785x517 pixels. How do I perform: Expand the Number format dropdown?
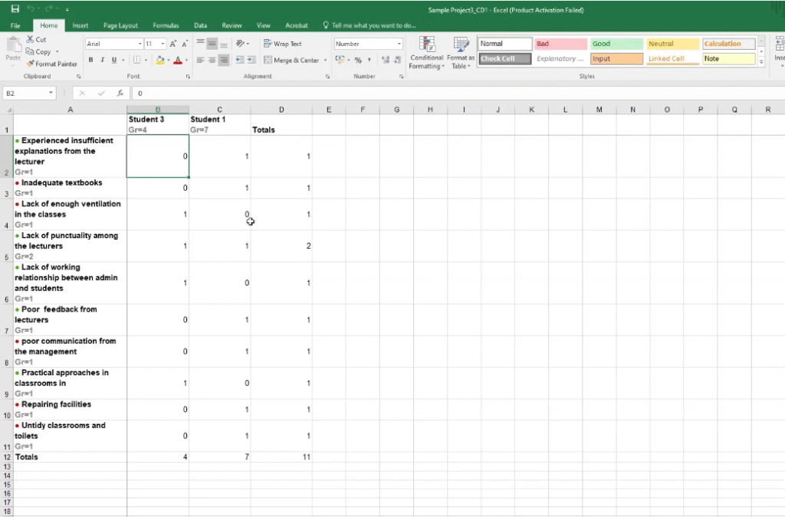tap(399, 44)
